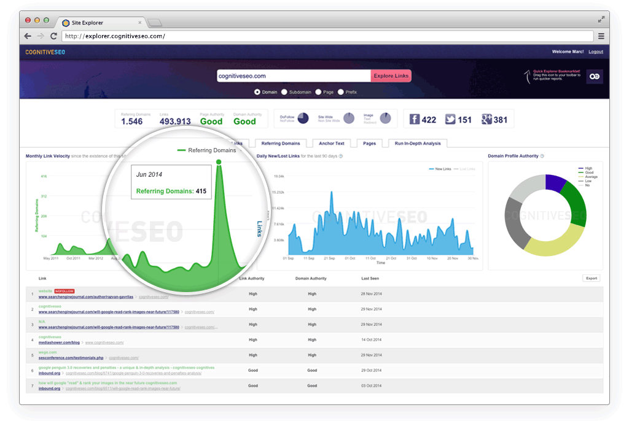This screenshot has height=421, width=629.
Task: Close the Site Explorer tab
Action: point(139,23)
